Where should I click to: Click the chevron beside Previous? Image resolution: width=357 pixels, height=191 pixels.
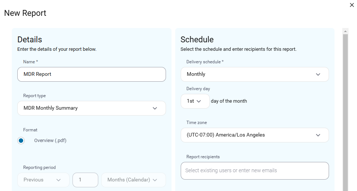pyautogui.click(x=59, y=180)
